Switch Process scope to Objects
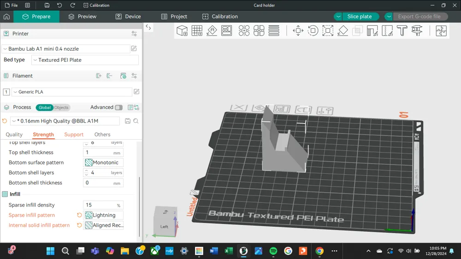 [61, 107]
